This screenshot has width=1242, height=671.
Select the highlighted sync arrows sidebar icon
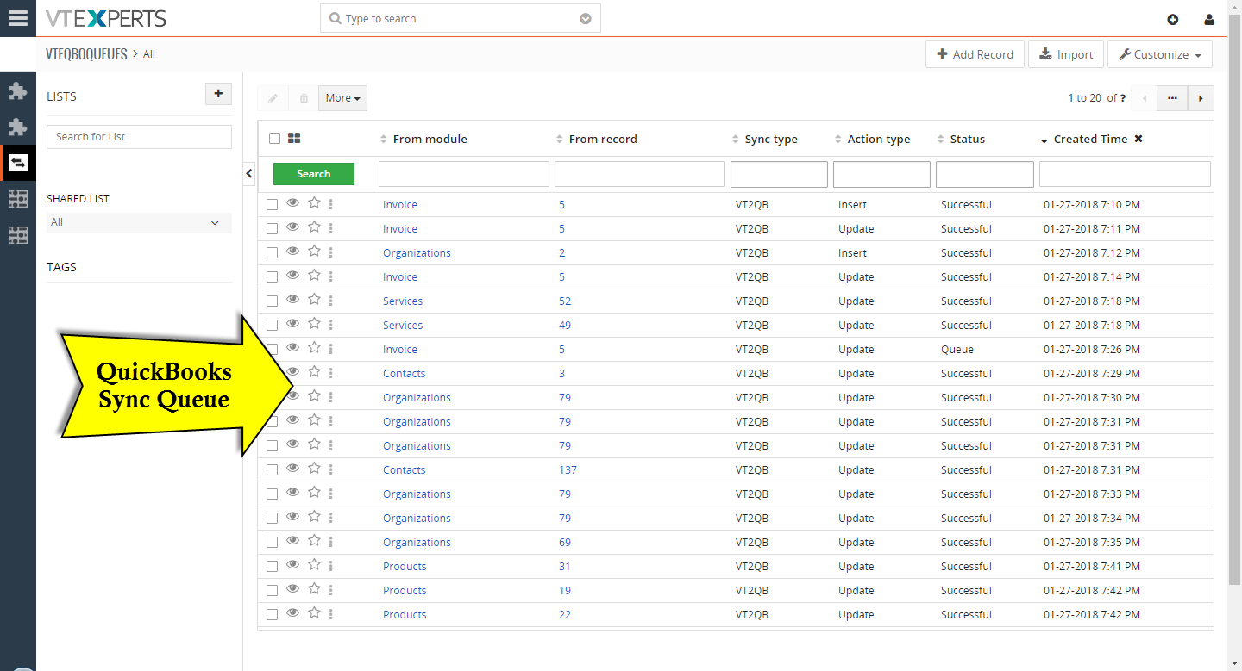tap(18, 163)
